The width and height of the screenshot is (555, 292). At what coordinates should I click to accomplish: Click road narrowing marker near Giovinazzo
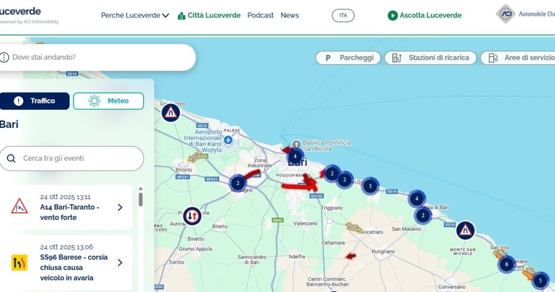[x=171, y=113]
